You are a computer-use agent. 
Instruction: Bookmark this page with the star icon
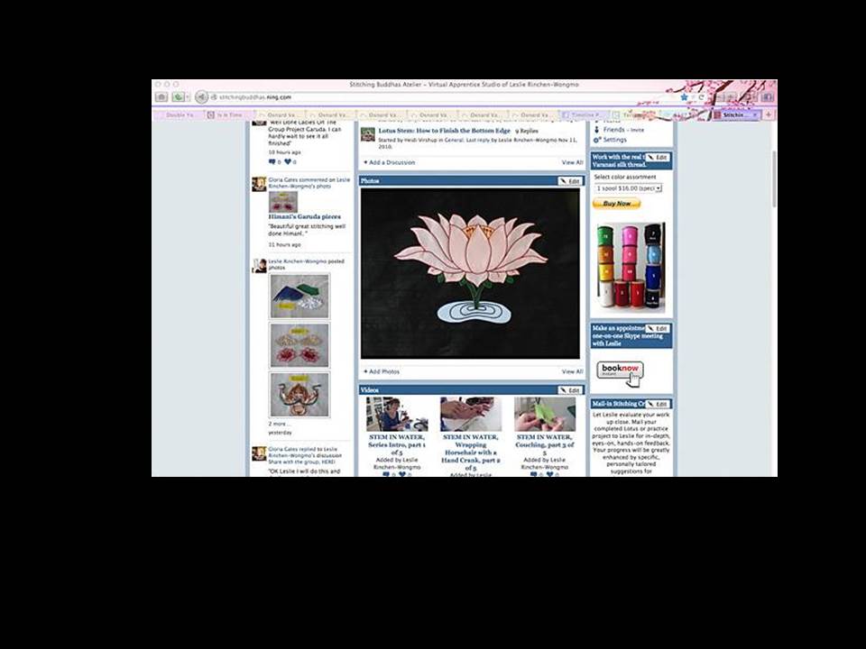click(x=684, y=97)
